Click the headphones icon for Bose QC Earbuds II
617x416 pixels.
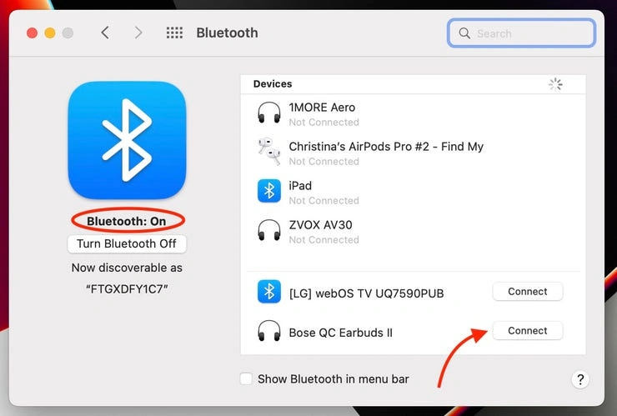[269, 331]
